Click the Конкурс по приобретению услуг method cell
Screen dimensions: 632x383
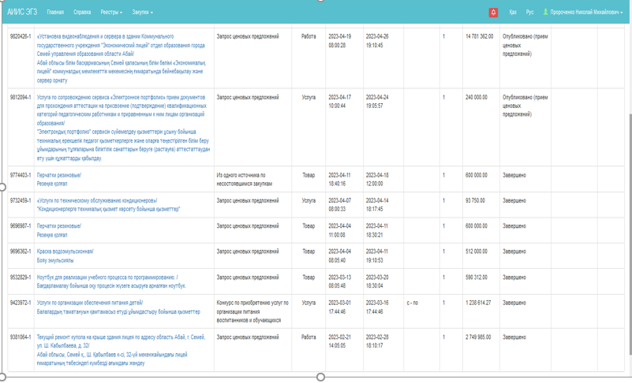click(252, 311)
